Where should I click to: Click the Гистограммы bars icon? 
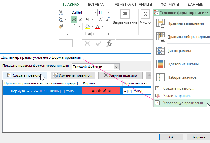tap(161, 51)
